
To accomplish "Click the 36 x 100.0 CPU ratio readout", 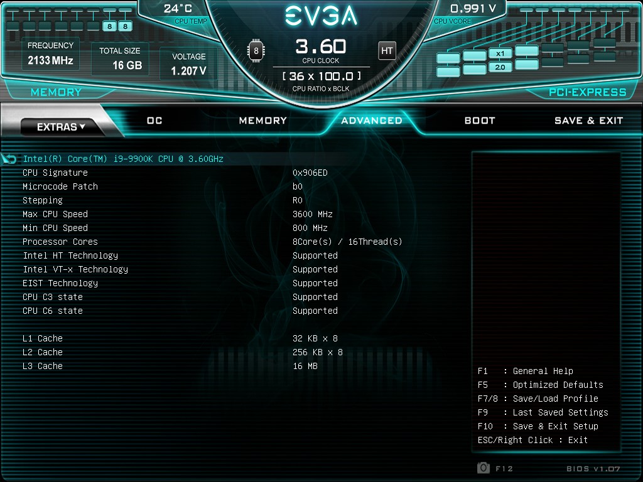I will pyautogui.click(x=321, y=76).
